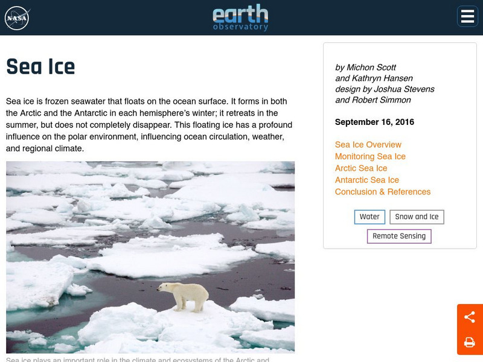Open the hamburger menu
Viewport: 483px width, 362px height.
(x=467, y=17)
